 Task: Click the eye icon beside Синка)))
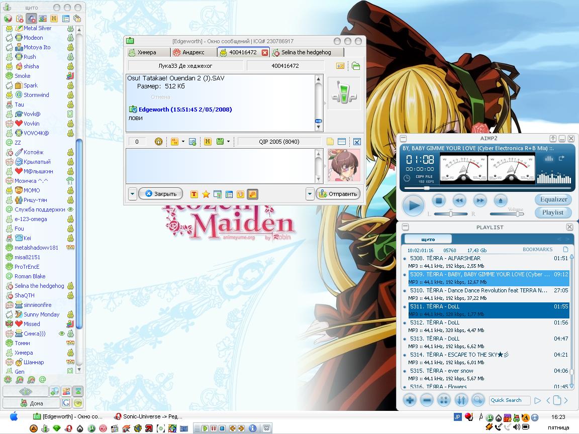point(62,334)
